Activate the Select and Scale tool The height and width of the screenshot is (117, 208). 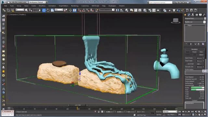coord(52,10)
